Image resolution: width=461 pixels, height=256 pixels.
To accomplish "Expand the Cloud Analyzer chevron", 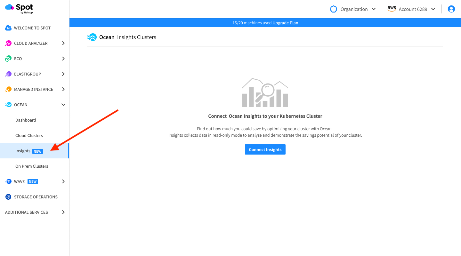I will pyautogui.click(x=63, y=43).
